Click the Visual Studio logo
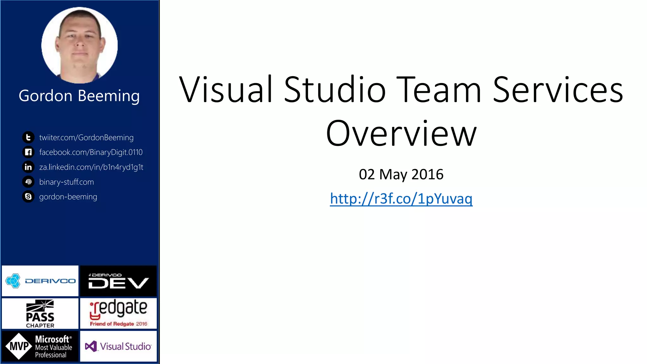The height and width of the screenshot is (364, 647). (118, 346)
